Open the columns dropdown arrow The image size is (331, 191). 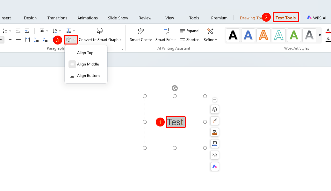coord(74,31)
